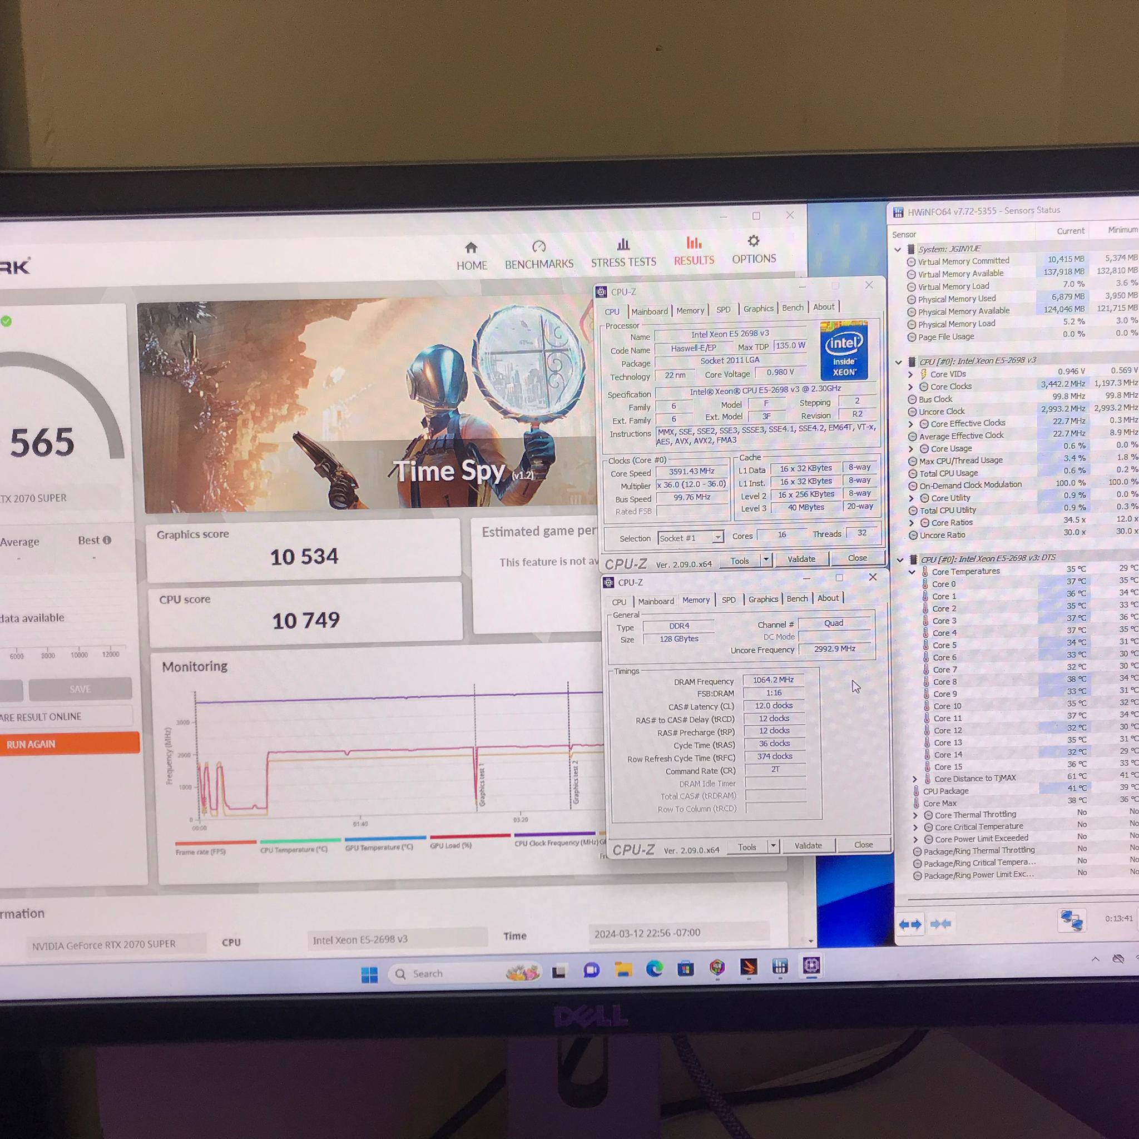This screenshot has height=1139, width=1139.
Task: Open Tools dropdown arrow in processor CPU-Z window
Action: coord(766,559)
